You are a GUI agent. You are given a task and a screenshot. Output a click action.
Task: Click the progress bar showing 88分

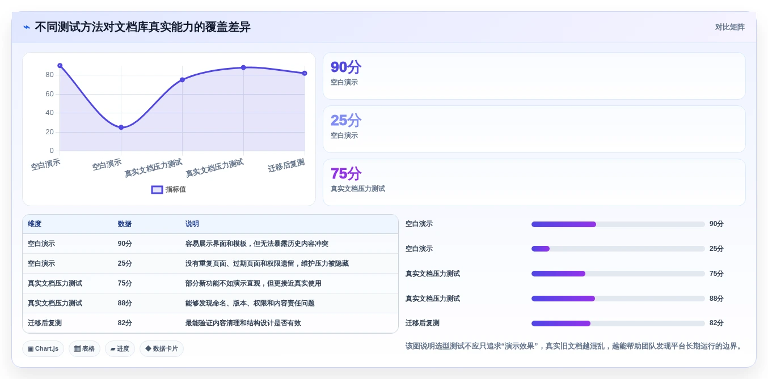(618, 299)
